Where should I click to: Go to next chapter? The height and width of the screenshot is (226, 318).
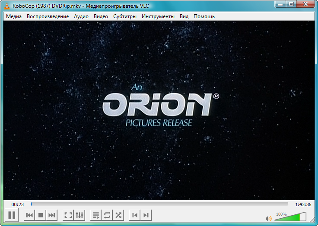pyautogui.click(x=146, y=215)
